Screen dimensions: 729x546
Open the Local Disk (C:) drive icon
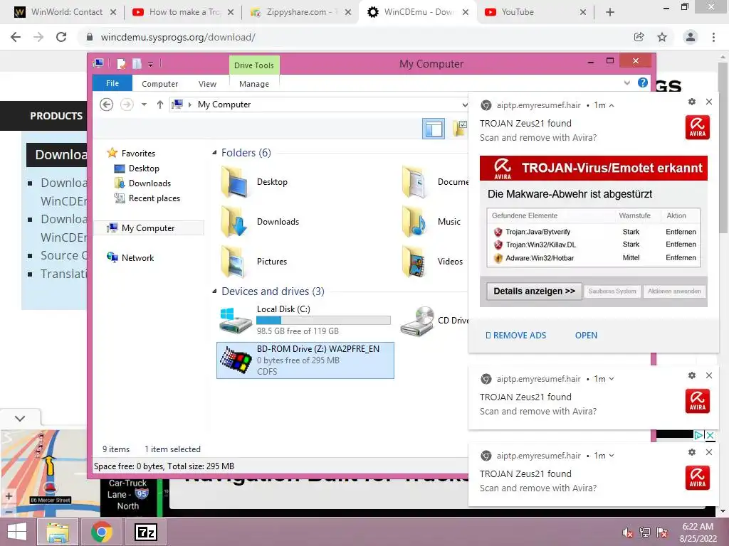(235, 320)
